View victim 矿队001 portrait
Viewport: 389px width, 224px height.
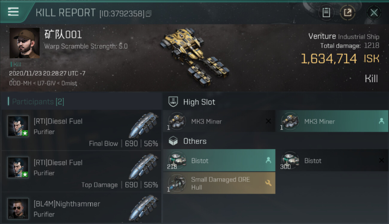click(x=25, y=43)
